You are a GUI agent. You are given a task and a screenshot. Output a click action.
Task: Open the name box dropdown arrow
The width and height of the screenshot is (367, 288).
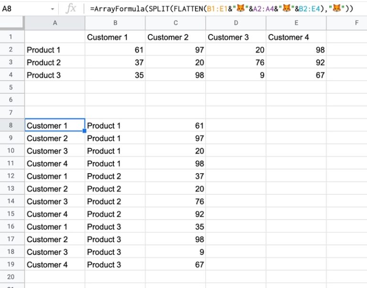53,9
